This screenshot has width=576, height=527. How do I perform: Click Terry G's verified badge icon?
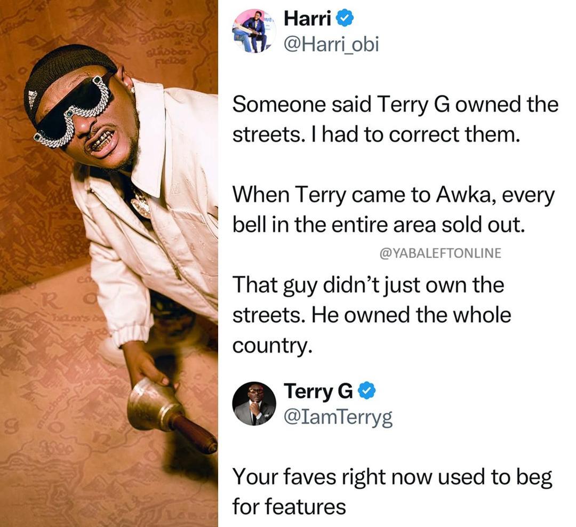[x=367, y=390]
